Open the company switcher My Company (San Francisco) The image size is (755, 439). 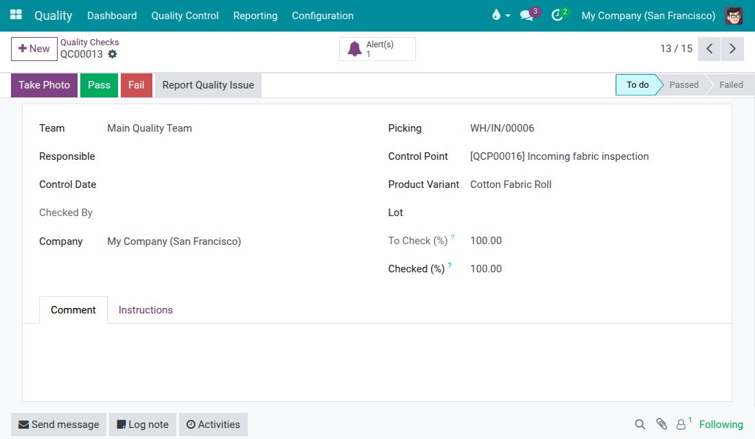click(648, 15)
